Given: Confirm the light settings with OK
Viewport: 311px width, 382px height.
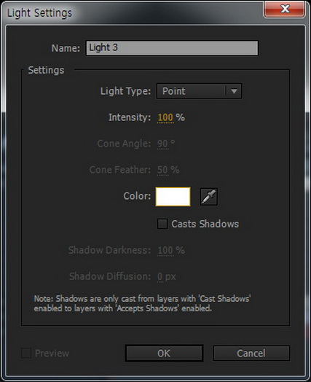Looking at the screenshot, I should click(164, 353).
